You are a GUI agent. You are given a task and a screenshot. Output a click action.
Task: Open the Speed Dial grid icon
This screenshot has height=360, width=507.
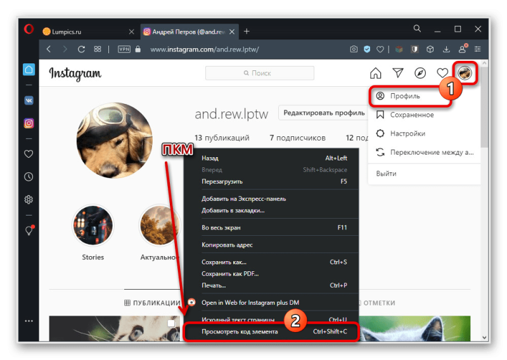[98, 49]
